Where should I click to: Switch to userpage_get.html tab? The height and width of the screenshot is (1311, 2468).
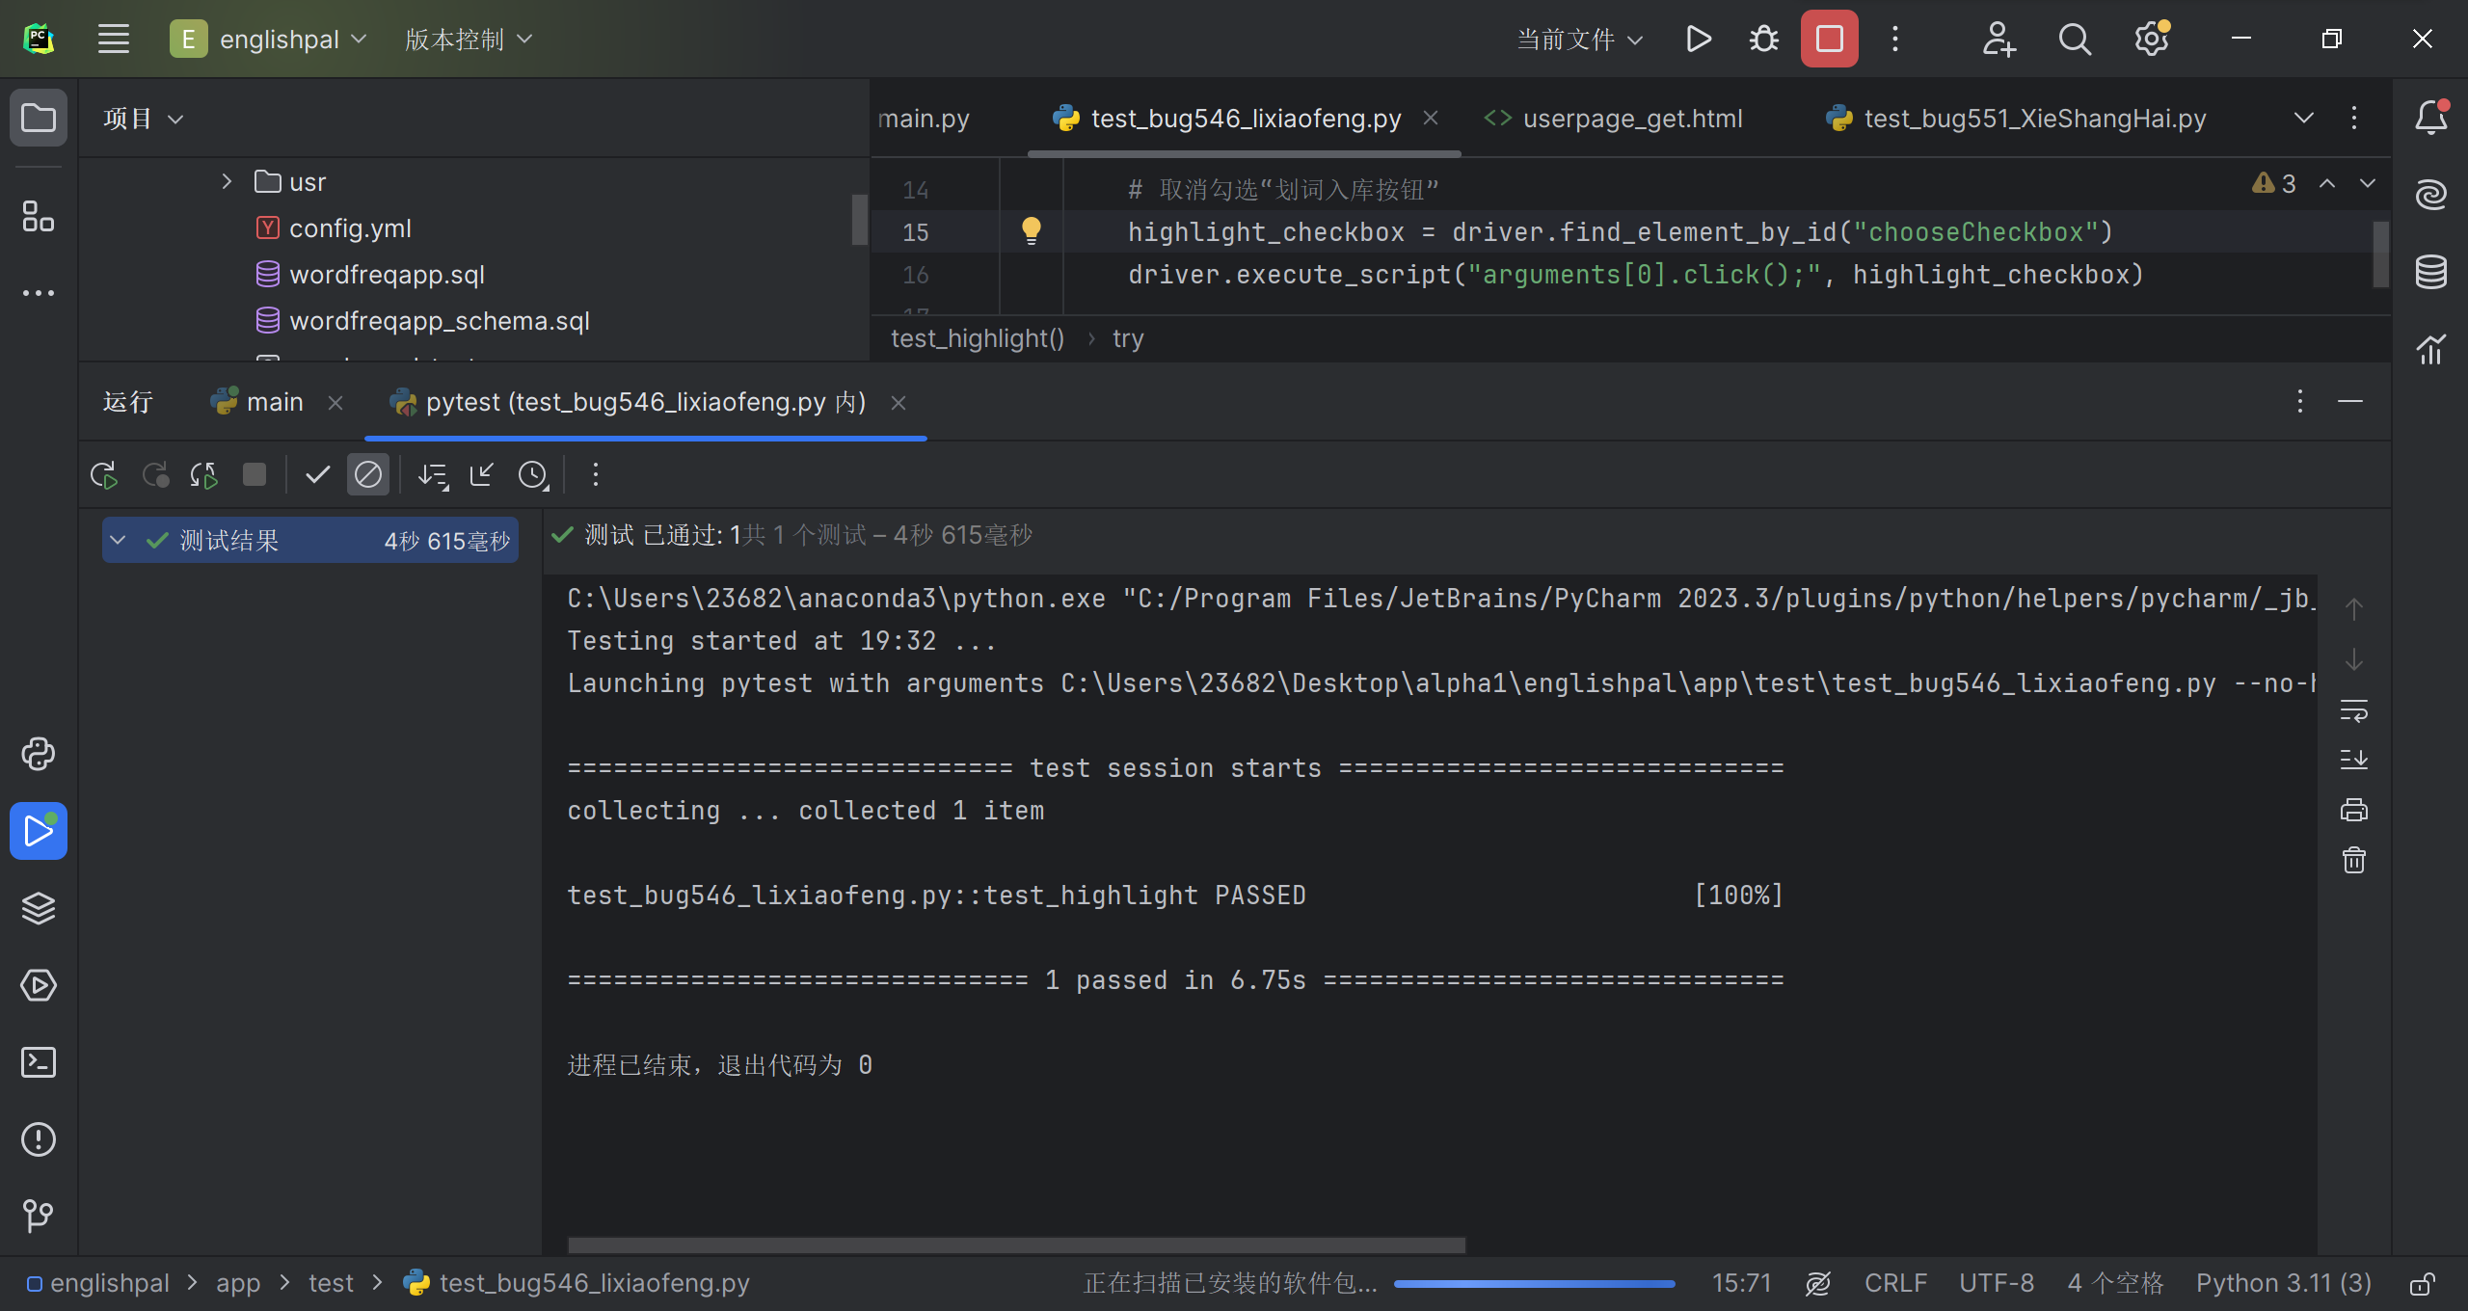tap(1631, 119)
